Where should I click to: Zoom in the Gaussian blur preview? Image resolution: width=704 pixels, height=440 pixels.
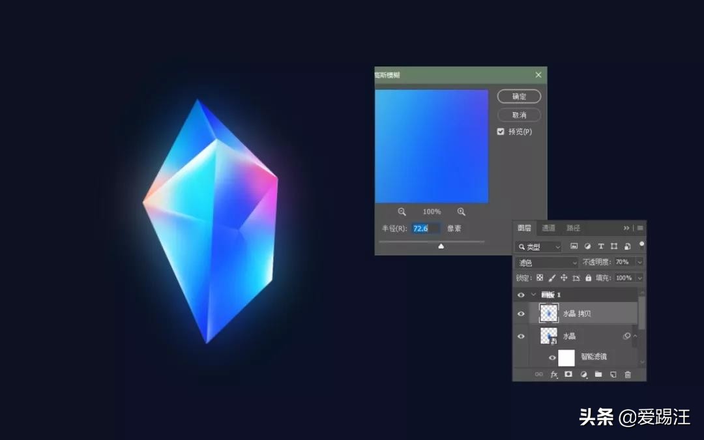click(462, 212)
